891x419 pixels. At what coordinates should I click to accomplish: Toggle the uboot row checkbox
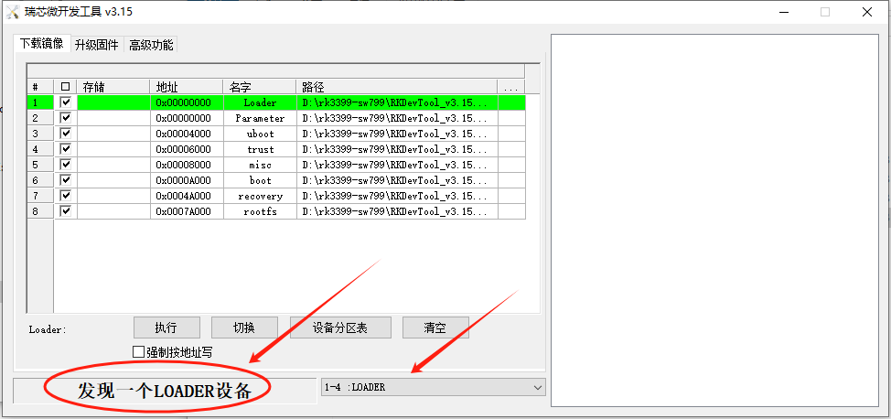pos(65,134)
